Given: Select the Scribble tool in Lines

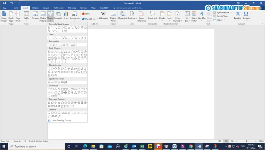Looking at the screenshot, I should (x=86, y=38).
